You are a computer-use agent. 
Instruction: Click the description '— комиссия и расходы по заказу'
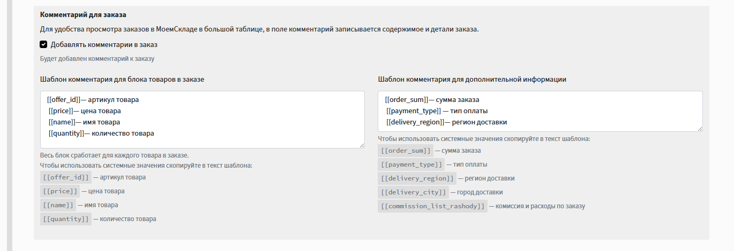(x=537, y=206)
